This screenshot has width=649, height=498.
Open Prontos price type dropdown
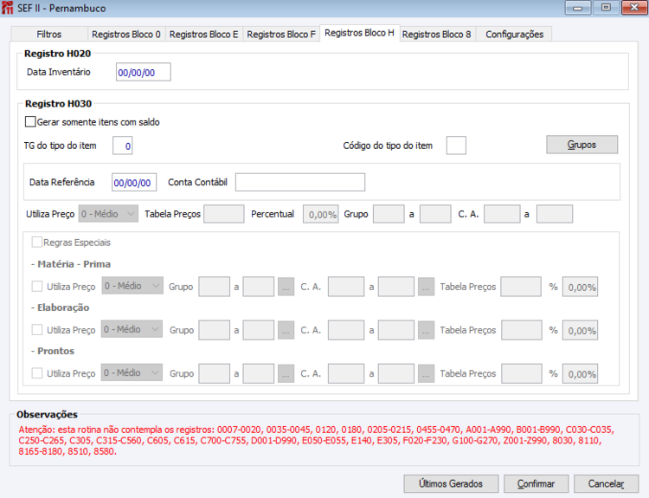(132, 373)
